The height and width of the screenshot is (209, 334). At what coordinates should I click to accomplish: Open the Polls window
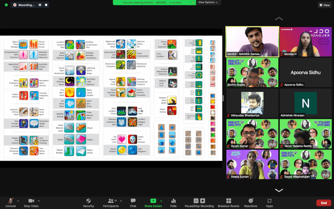pyautogui.click(x=173, y=203)
